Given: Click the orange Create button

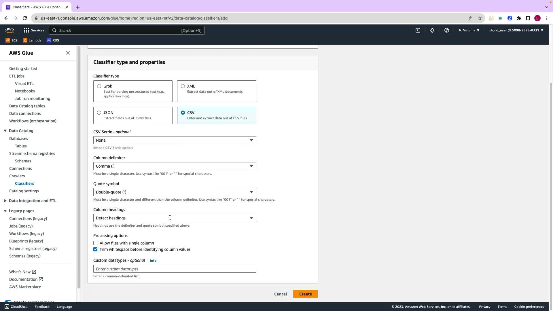Looking at the screenshot, I should pyautogui.click(x=305, y=294).
